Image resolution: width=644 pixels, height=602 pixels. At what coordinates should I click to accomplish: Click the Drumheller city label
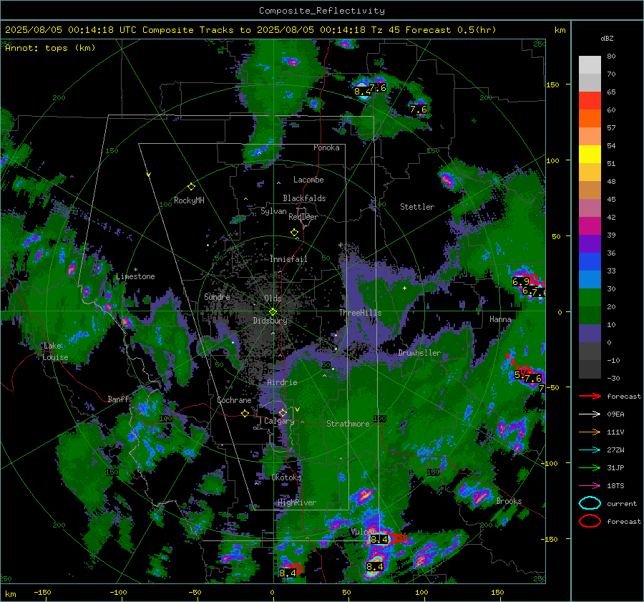pyautogui.click(x=419, y=353)
